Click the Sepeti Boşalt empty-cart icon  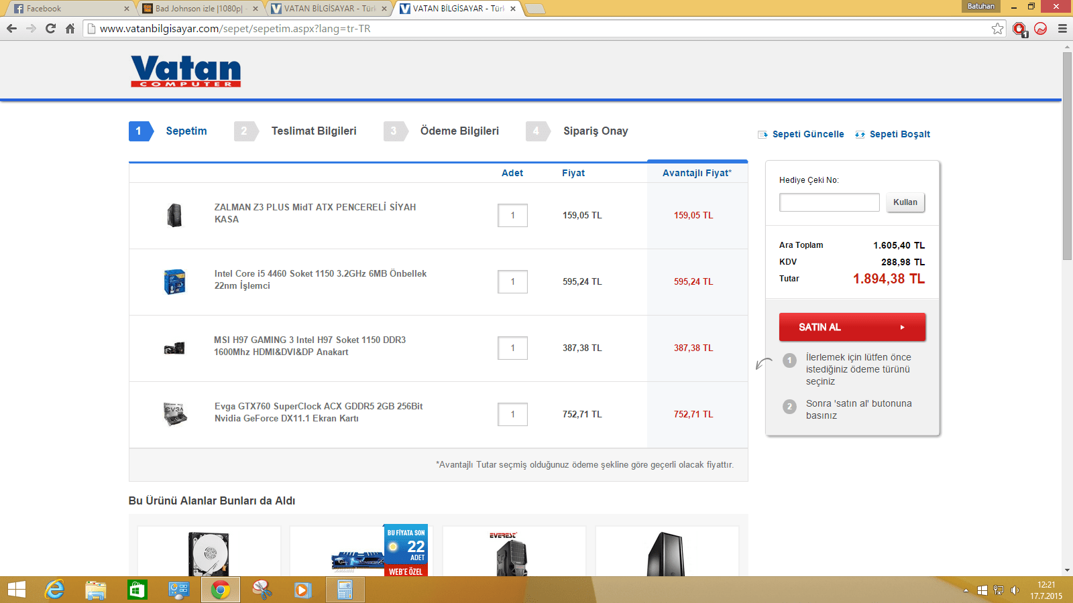click(860, 135)
